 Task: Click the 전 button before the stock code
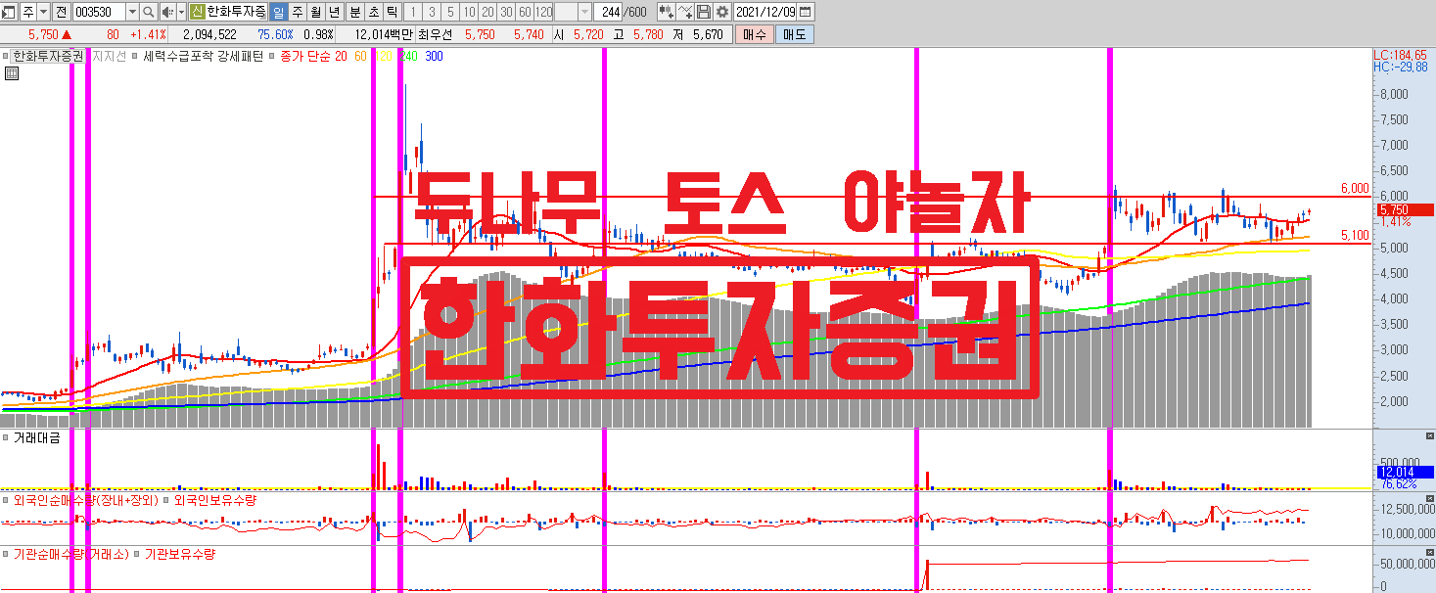[x=61, y=12]
